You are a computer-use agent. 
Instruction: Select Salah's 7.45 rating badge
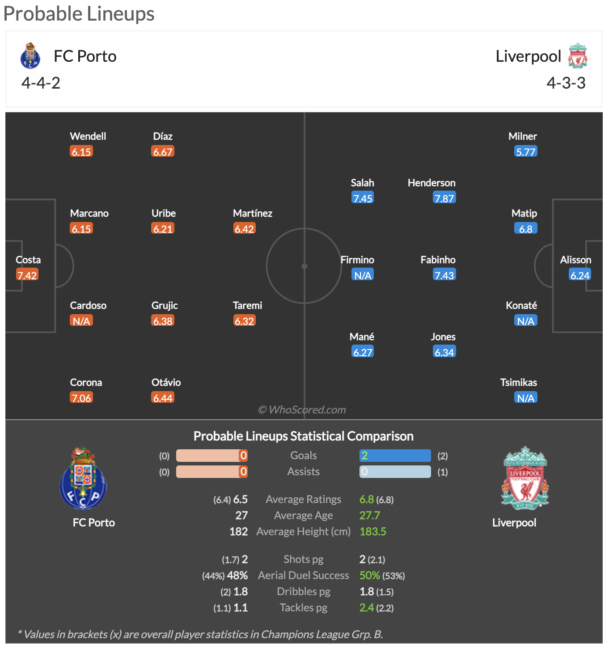(363, 198)
